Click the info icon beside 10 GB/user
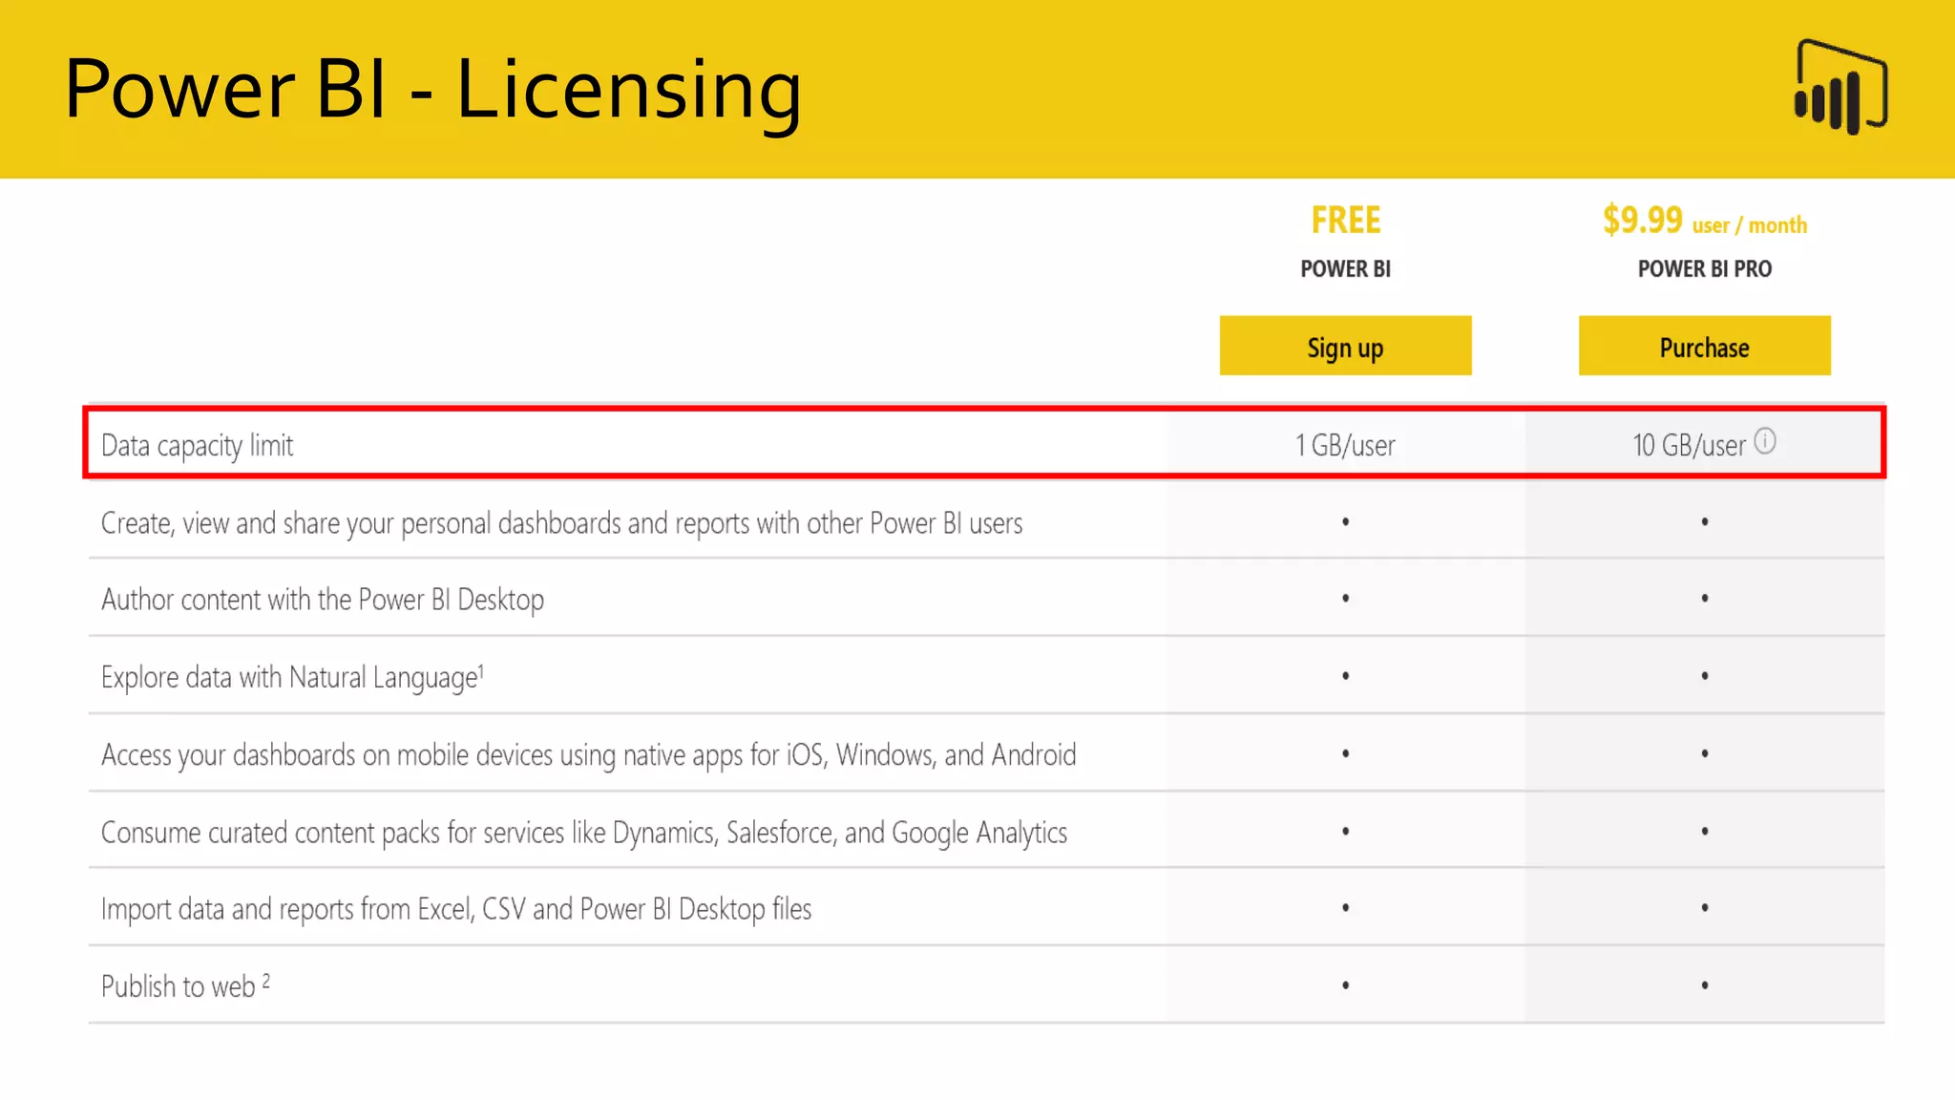Screen dimensions: 1955x1100 (x=1765, y=441)
